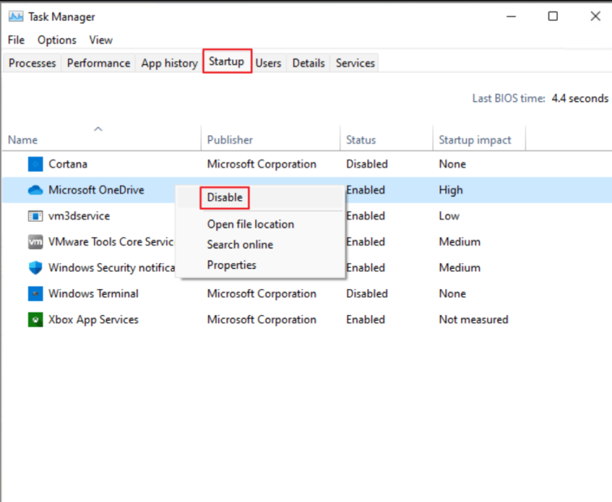This screenshot has height=502, width=612.
Task: Switch to the Details tab
Action: tap(308, 63)
